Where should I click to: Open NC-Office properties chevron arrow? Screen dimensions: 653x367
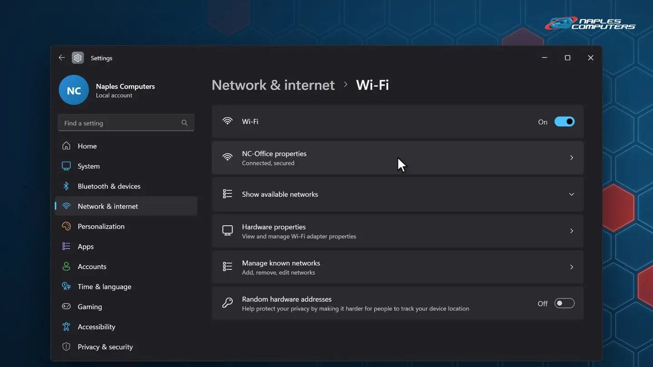[x=571, y=158]
